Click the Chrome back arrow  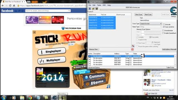tap(3, 6)
